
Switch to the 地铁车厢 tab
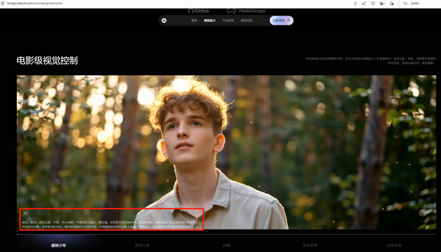394,245
